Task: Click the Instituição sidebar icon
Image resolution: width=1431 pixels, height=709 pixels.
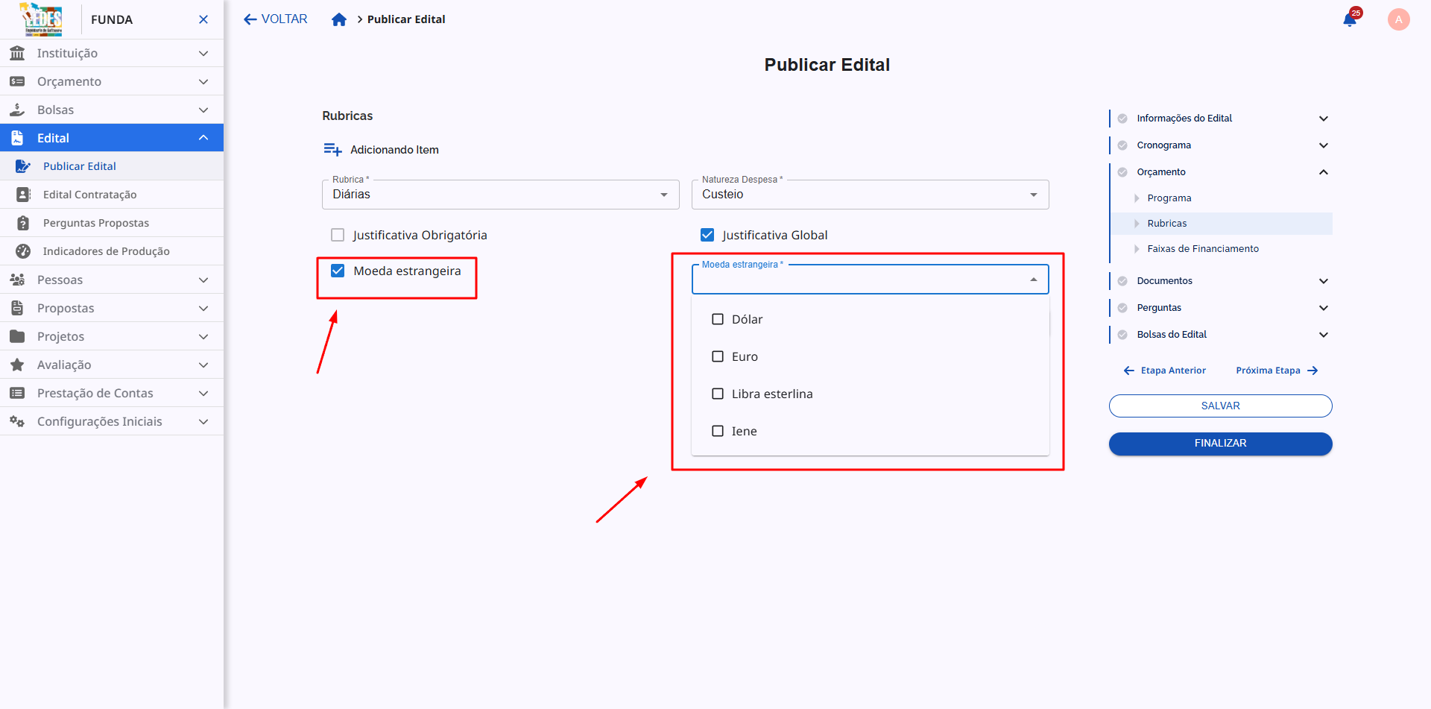Action: (17, 53)
